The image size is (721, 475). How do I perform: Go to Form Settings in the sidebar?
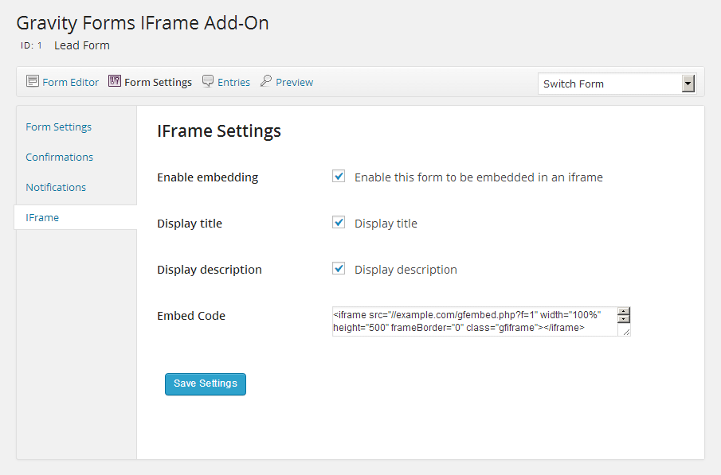point(59,127)
